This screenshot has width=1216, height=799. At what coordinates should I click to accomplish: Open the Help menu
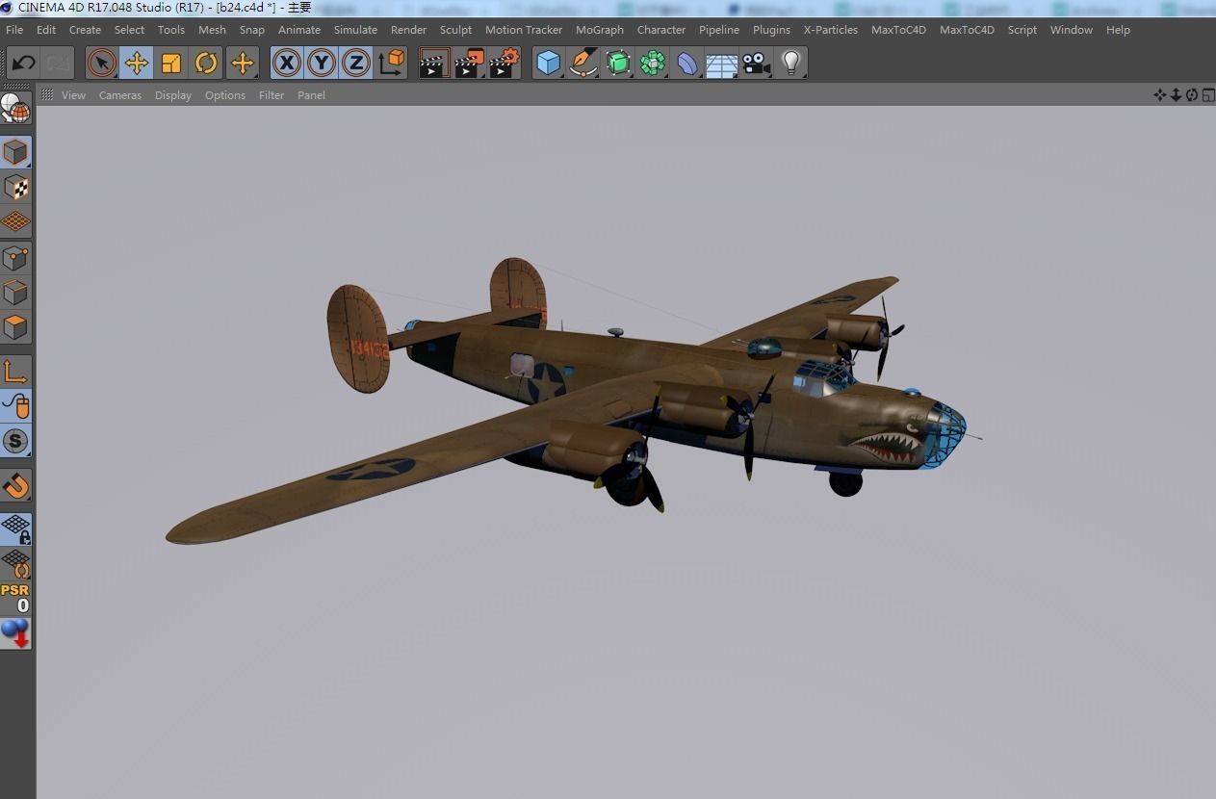pyautogui.click(x=1118, y=30)
